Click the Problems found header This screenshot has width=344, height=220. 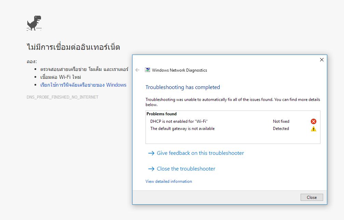click(x=162, y=114)
